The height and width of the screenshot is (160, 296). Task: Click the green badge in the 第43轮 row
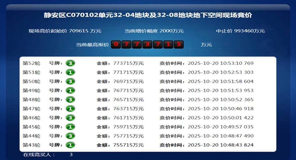(70, 145)
